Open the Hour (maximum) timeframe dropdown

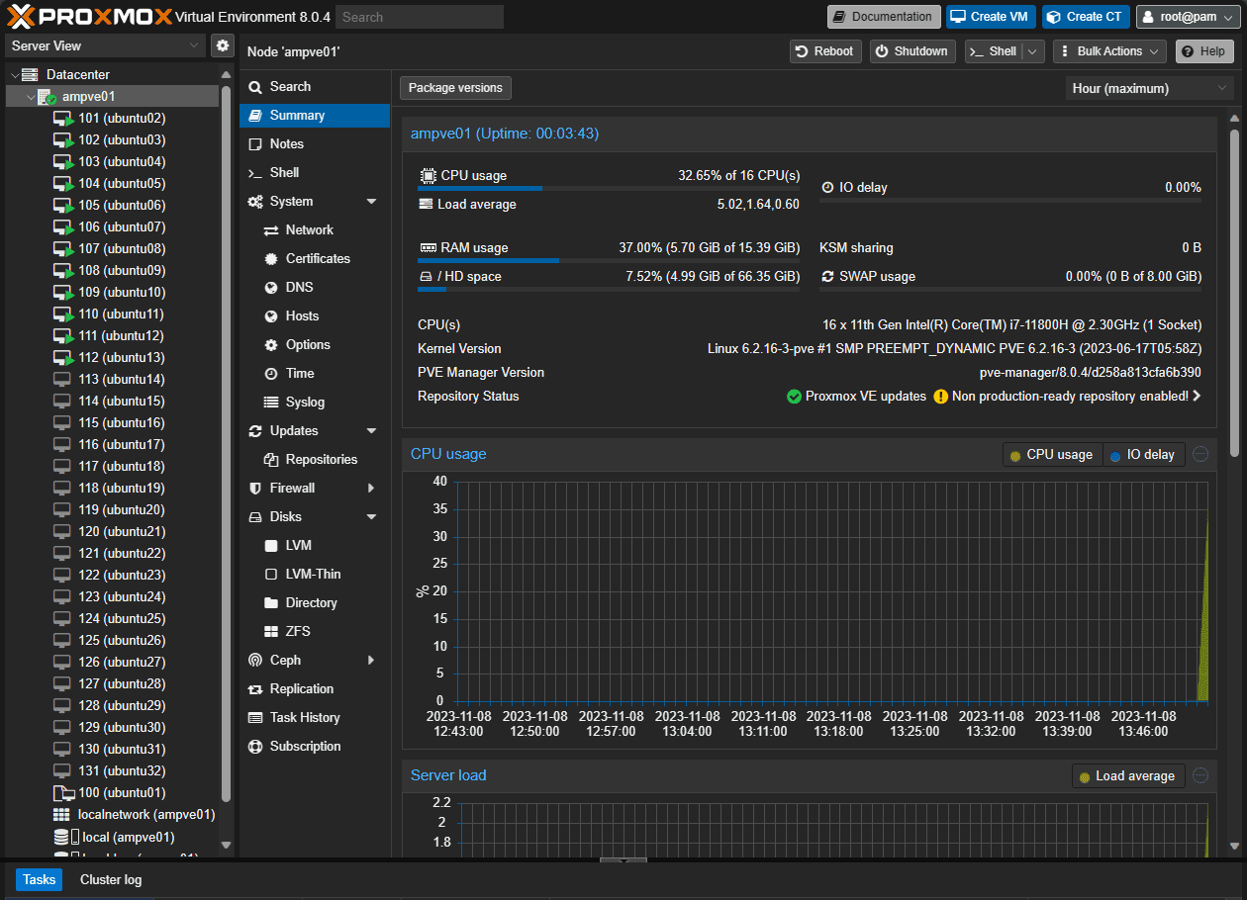pos(1149,89)
